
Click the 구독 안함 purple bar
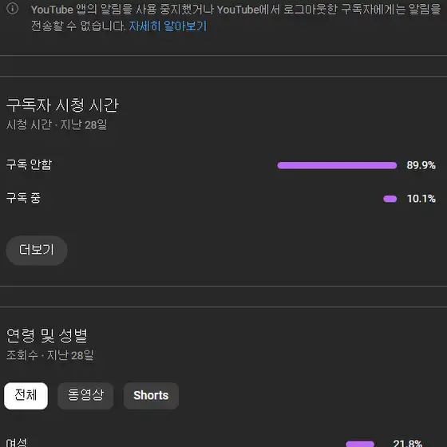(337, 165)
